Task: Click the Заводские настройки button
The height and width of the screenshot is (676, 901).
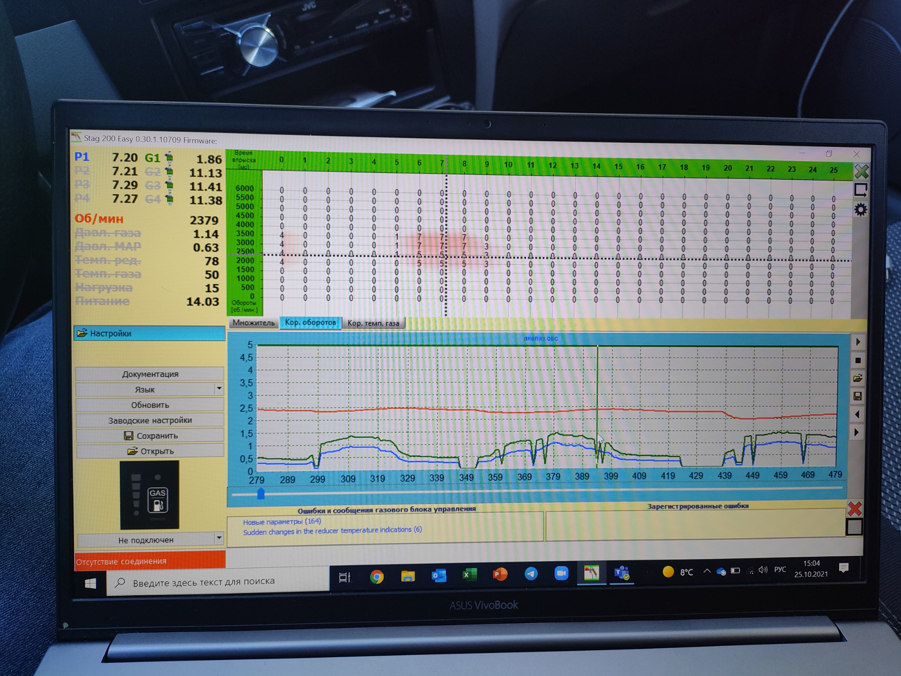Action: coord(150,420)
